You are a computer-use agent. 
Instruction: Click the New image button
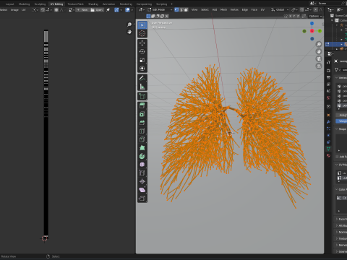[x=82, y=10]
